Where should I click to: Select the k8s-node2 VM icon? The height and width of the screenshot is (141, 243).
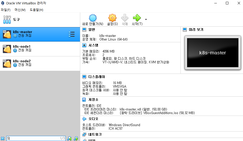[7, 63]
